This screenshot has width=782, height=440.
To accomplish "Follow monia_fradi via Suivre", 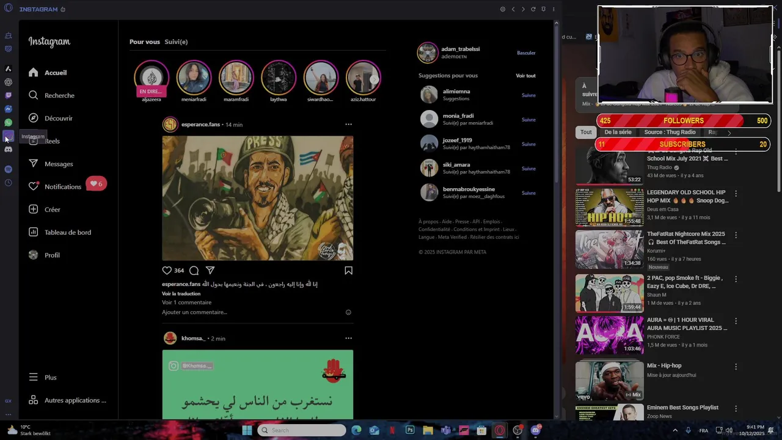I will [x=528, y=120].
